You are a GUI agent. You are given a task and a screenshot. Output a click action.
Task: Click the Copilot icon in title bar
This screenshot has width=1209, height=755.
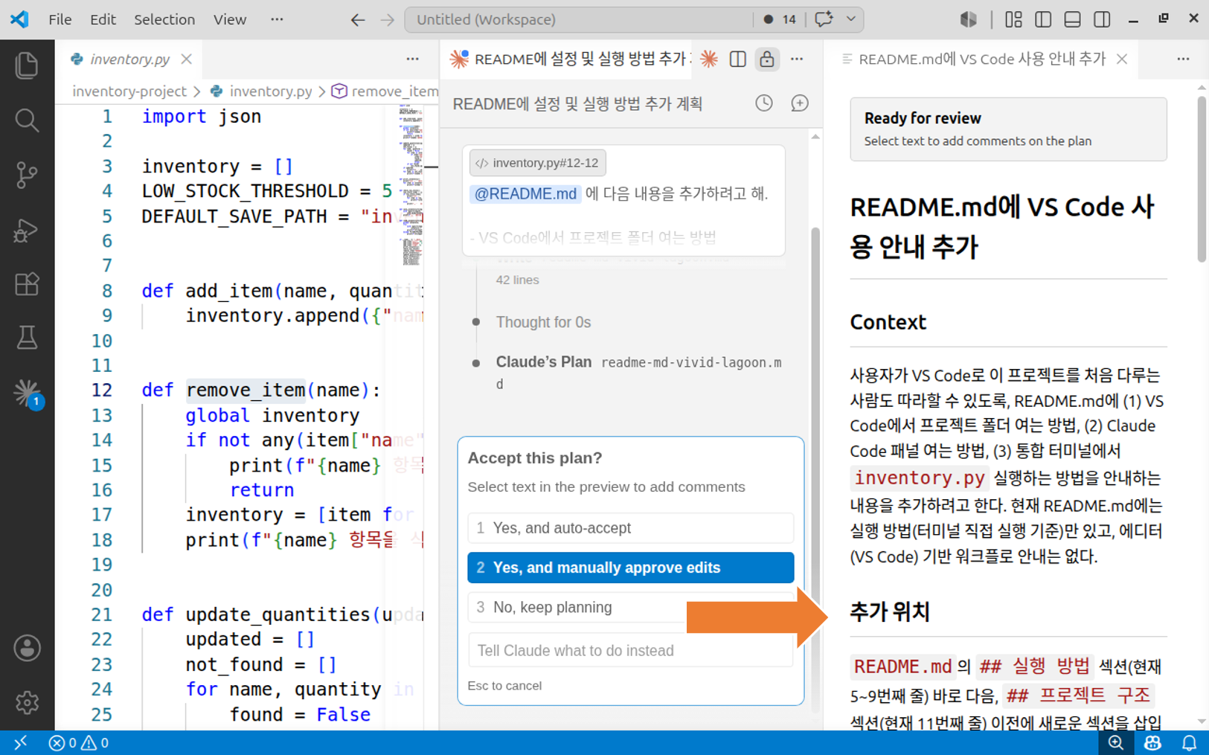968,19
